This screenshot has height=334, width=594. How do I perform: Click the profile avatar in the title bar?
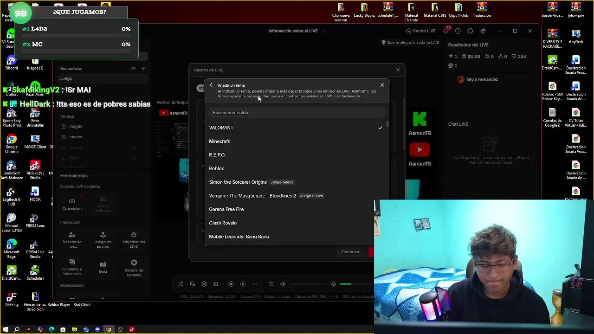pos(483,31)
